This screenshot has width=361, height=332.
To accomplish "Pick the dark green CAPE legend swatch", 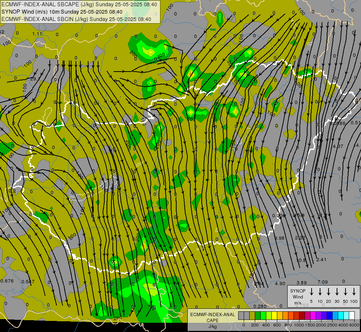I will pyautogui.click(x=258, y=315).
